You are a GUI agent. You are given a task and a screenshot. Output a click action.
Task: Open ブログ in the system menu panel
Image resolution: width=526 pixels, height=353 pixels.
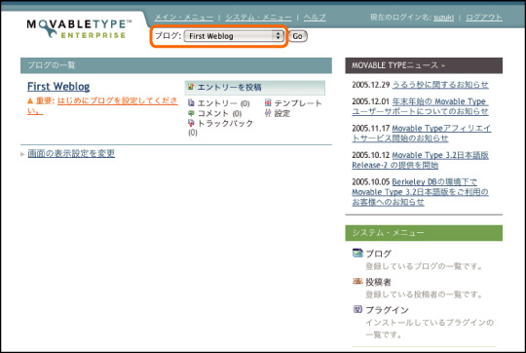tap(378, 254)
